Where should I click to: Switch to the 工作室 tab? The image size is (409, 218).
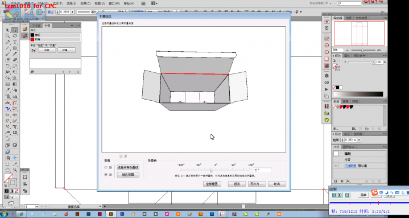click(36, 26)
